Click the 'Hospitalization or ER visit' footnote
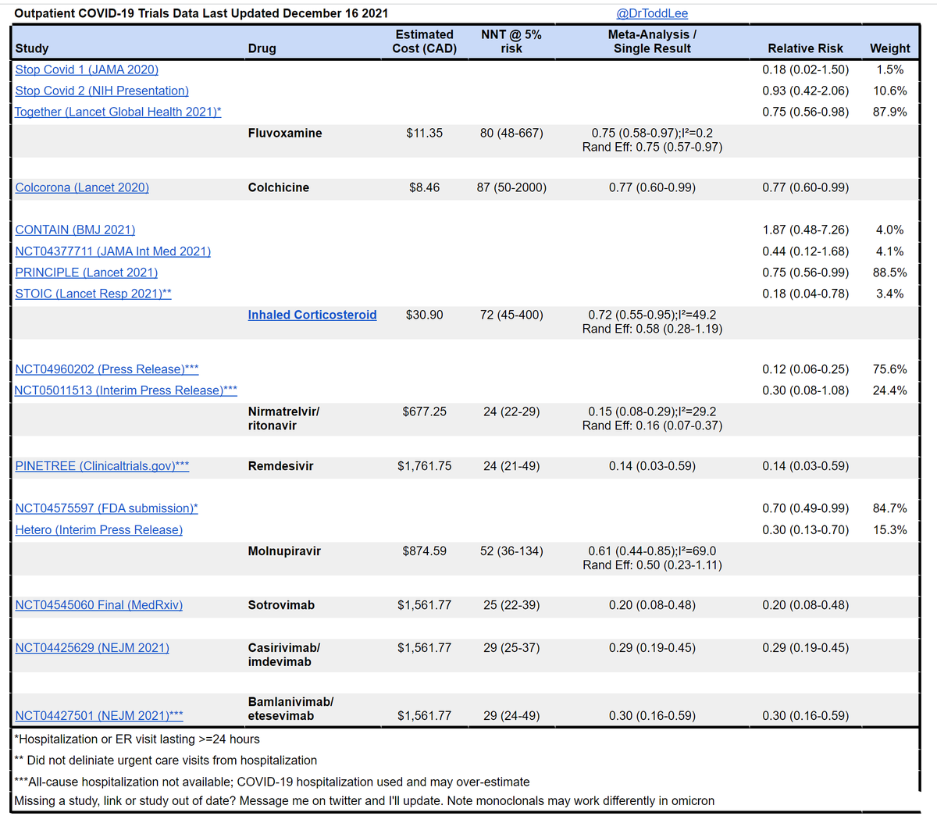 coord(137,739)
